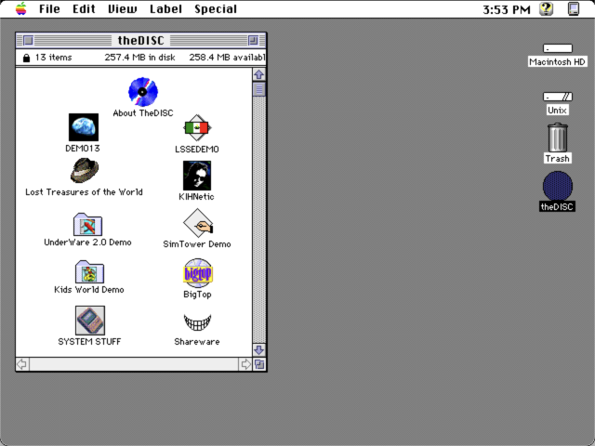This screenshot has width=595, height=446.
Task: Click the up scroll arrow in theDISC window
Action: tap(259, 74)
